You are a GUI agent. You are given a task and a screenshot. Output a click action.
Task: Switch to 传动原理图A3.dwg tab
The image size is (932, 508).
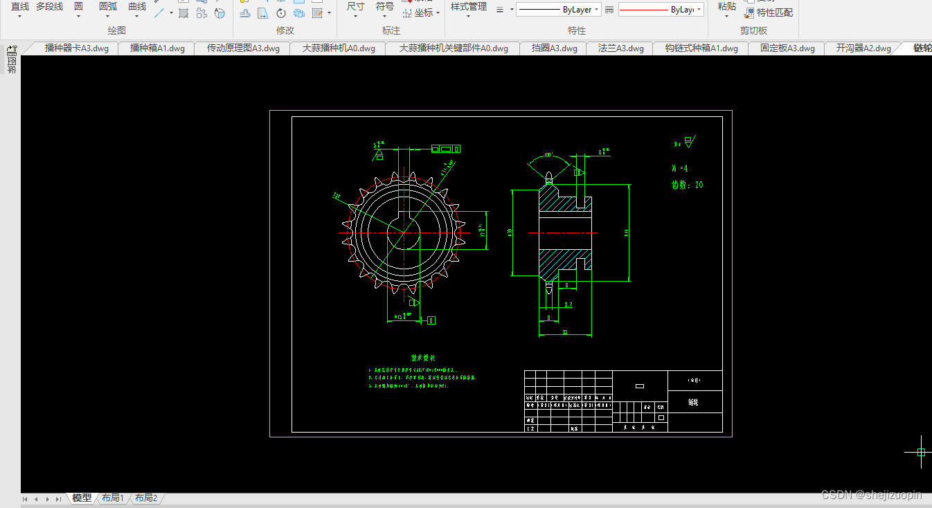point(243,48)
